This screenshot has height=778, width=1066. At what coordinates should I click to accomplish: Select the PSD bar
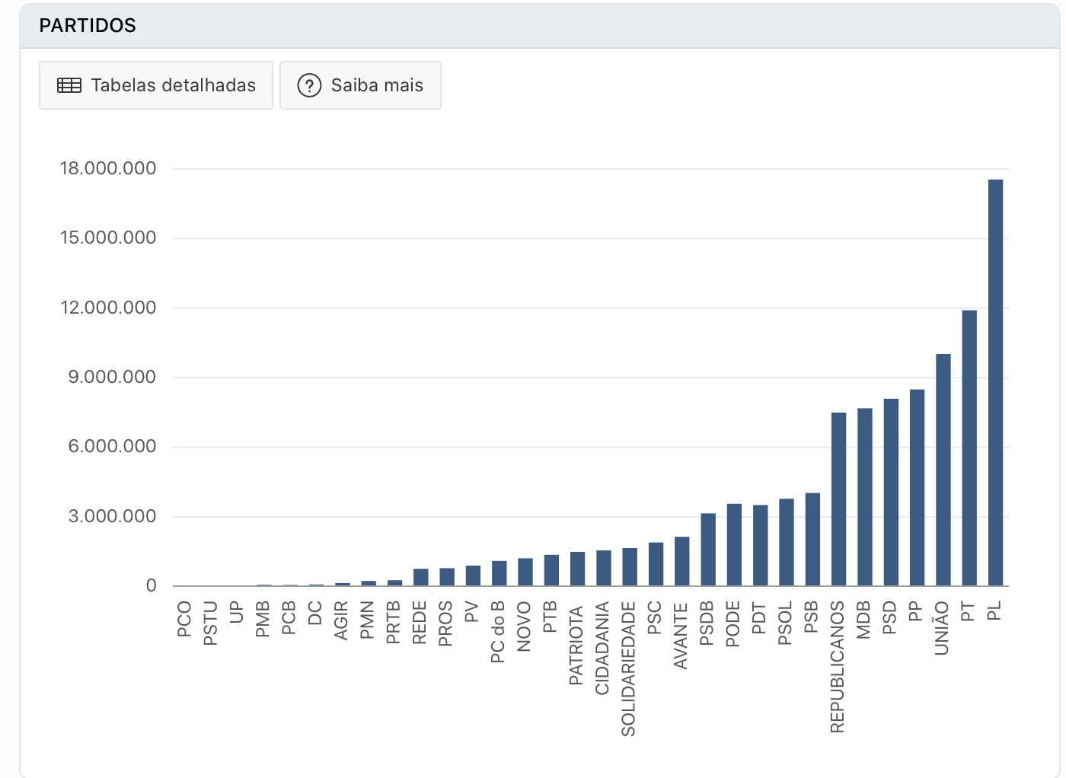(891, 493)
